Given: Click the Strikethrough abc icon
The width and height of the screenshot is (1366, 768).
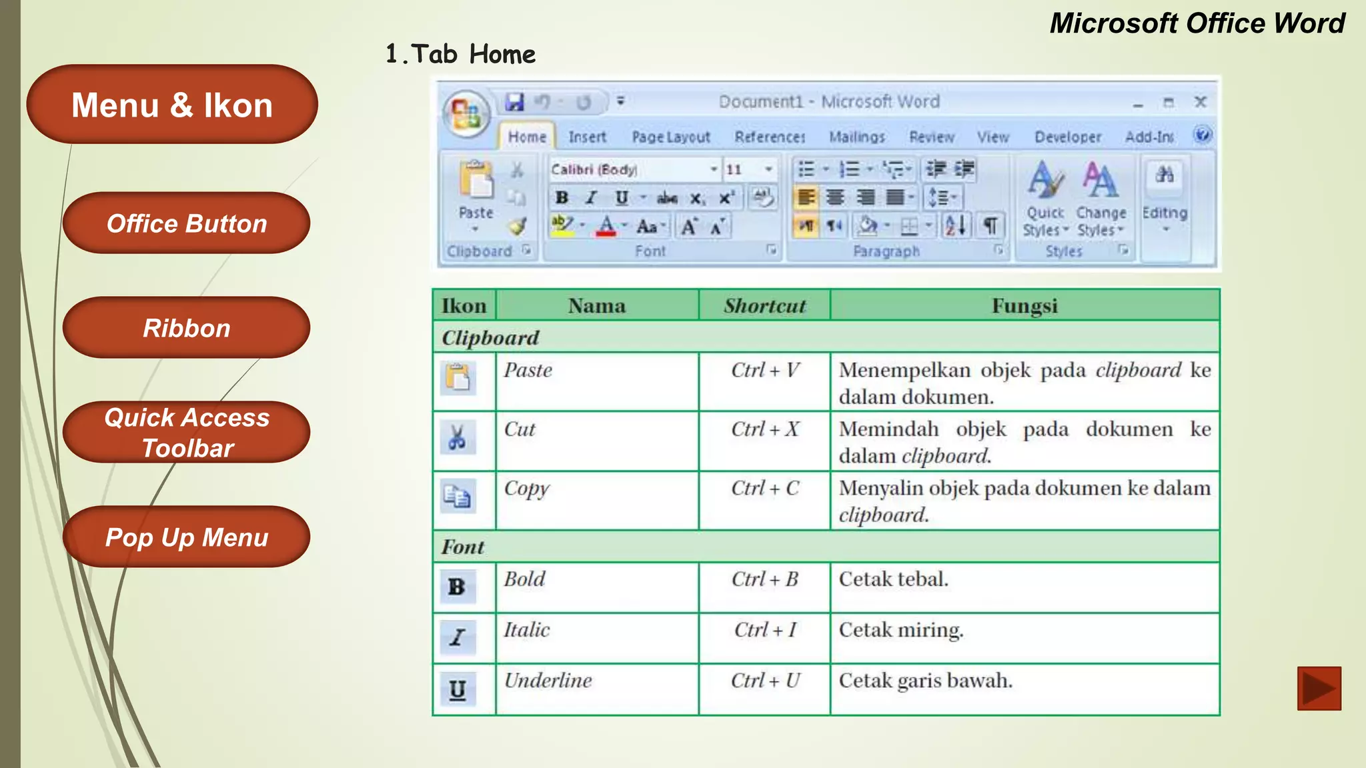Looking at the screenshot, I should pos(667,198).
